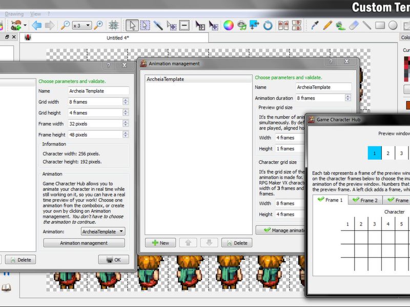The height and width of the screenshot is (307, 410).
Task: Select preview window frame 1 cell
Action: [375, 153]
